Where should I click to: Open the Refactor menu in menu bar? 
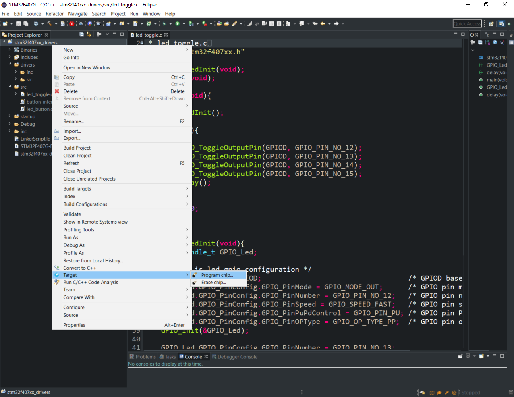[55, 14]
